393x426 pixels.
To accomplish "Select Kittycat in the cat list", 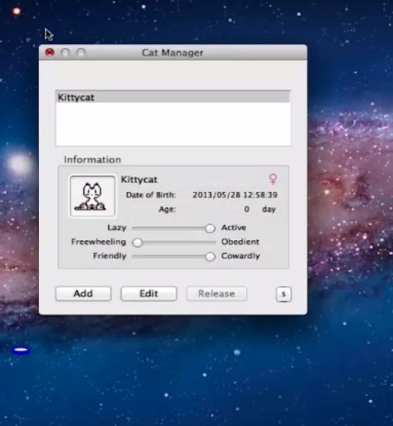I will (x=173, y=97).
